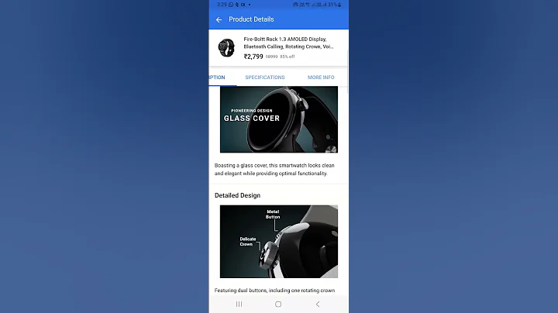Tap the Android home button
The width and height of the screenshot is (558, 313).
[278, 304]
